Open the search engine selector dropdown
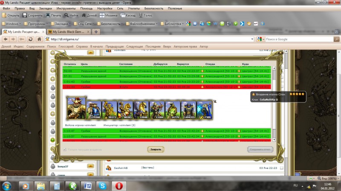Image resolution: width=341 pixels, height=191 pixels. [x=261, y=39]
